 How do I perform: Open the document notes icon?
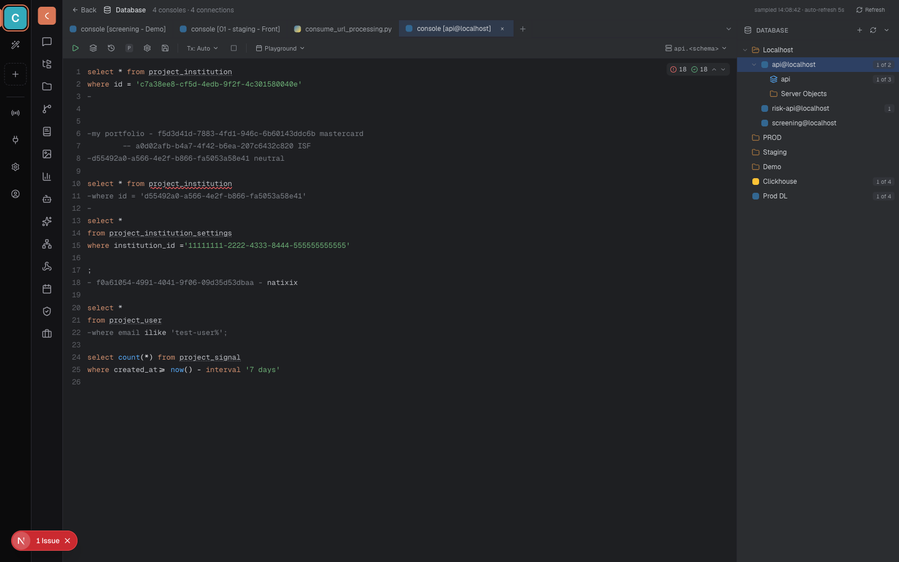pyautogui.click(x=47, y=132)
